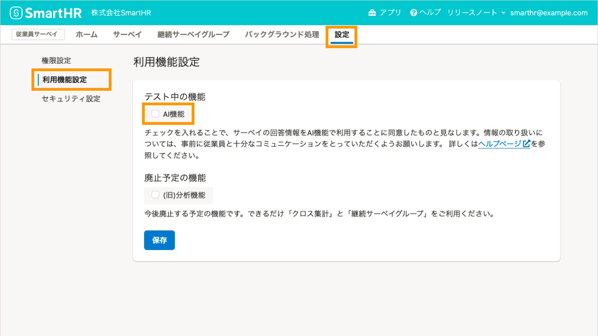
Task: Enable the AI機能 checkbox
Action: (x=155, y=114)
